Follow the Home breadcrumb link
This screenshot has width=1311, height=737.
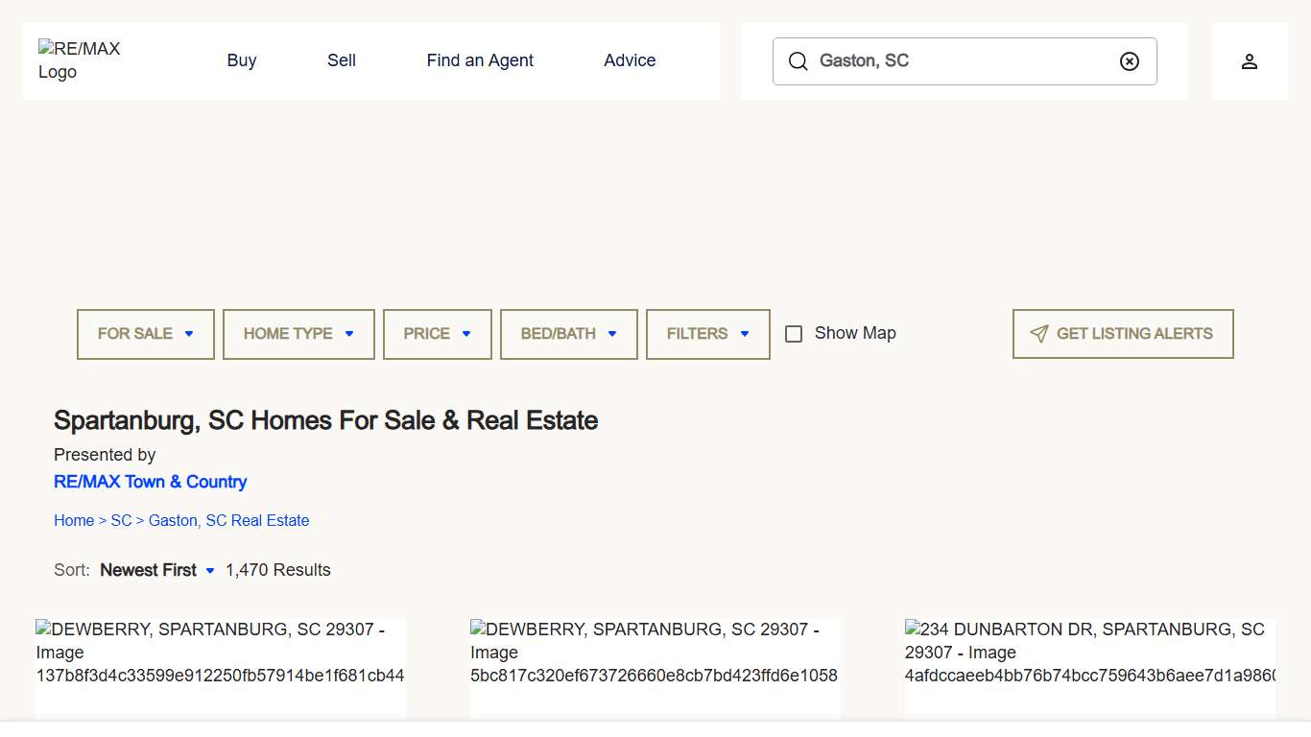(74, 520)
